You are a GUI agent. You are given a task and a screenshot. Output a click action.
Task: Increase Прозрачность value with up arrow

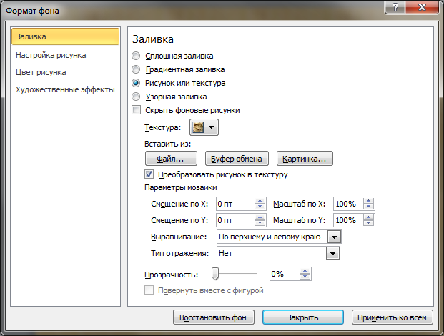click(x=305, y=271)
